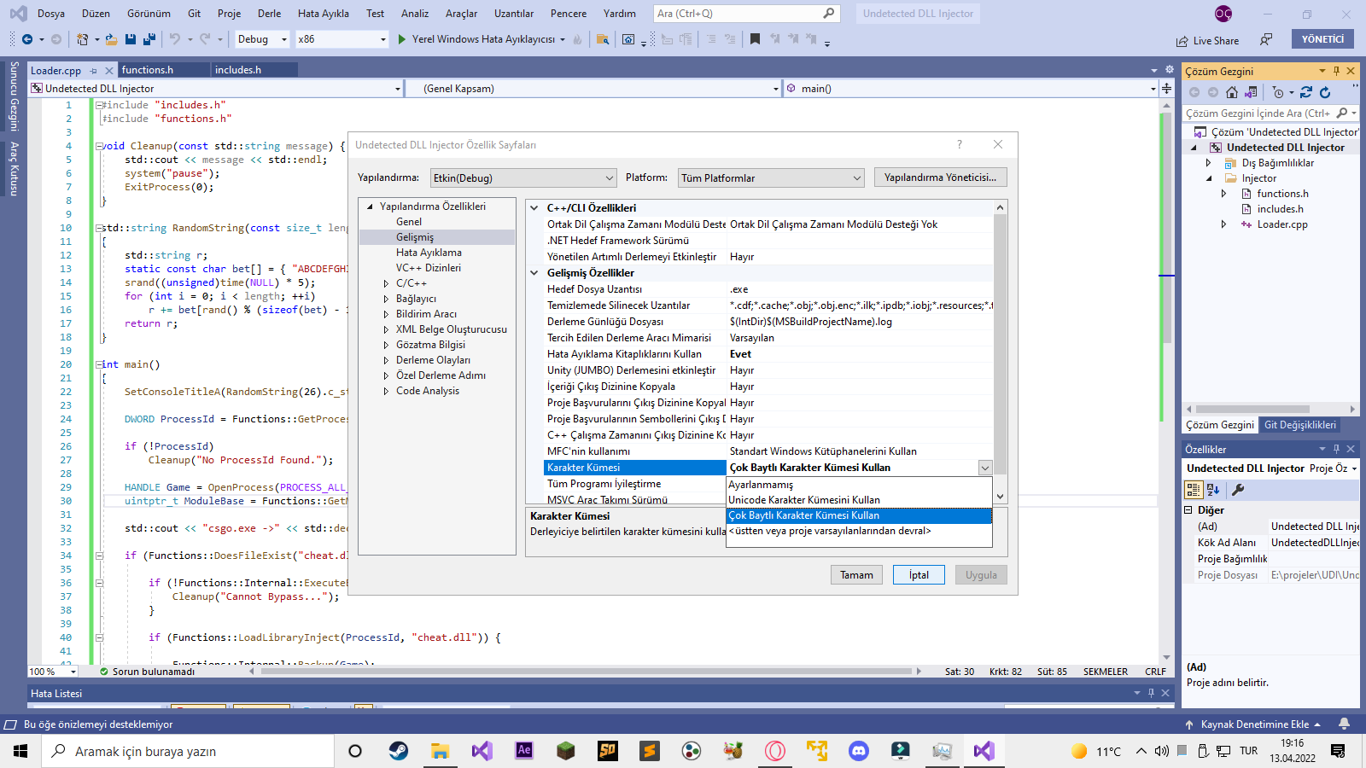Click the save all files icon
This screenshot has height=768, width=1366.
coord(149,39)
